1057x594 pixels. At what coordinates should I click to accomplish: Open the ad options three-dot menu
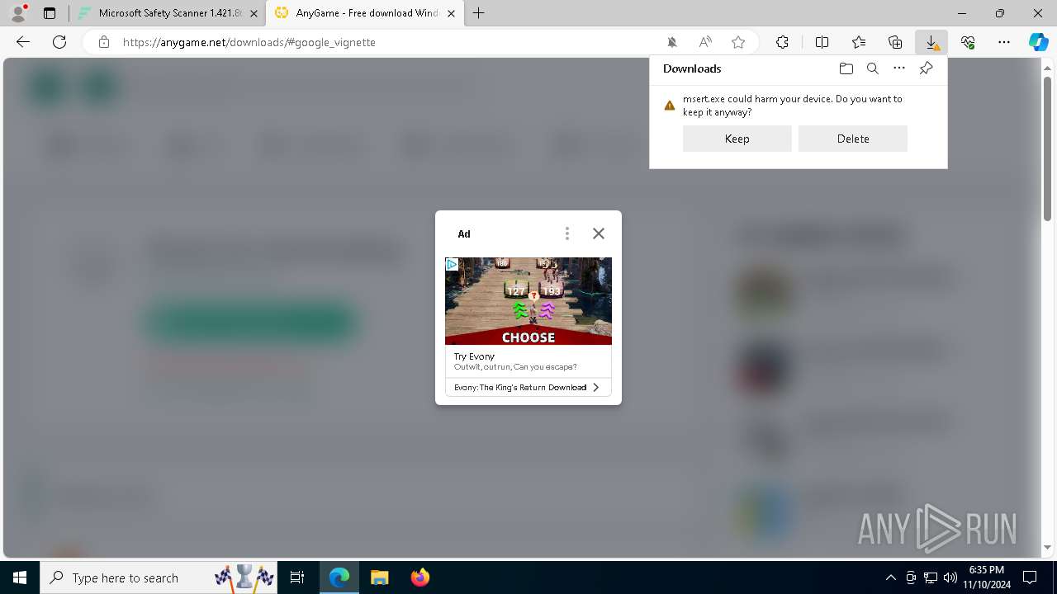coord(566,233)
